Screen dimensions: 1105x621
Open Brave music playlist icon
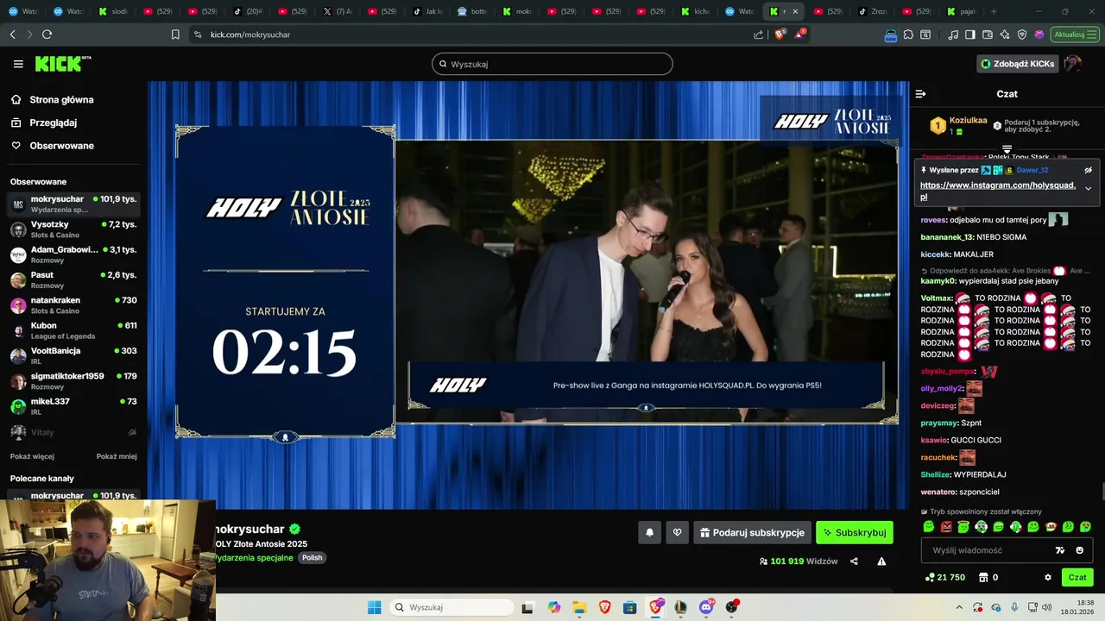click(953, 34)
